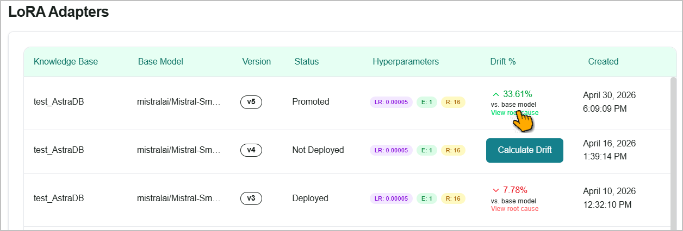Click the Drift % column header

pyautogui.click(x=503, y=62)
